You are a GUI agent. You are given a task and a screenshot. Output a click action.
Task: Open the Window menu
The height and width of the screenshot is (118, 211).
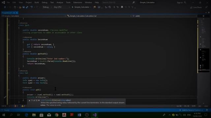coord(88,2)
